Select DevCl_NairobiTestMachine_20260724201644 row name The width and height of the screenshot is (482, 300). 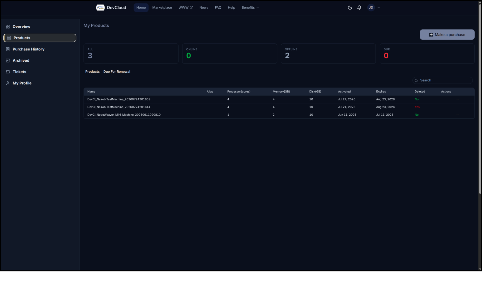point(119,107)
